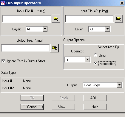125x117 pixels.
Task: Click the 'Input File #2: (*.img)' label
Action: (94, 11)
